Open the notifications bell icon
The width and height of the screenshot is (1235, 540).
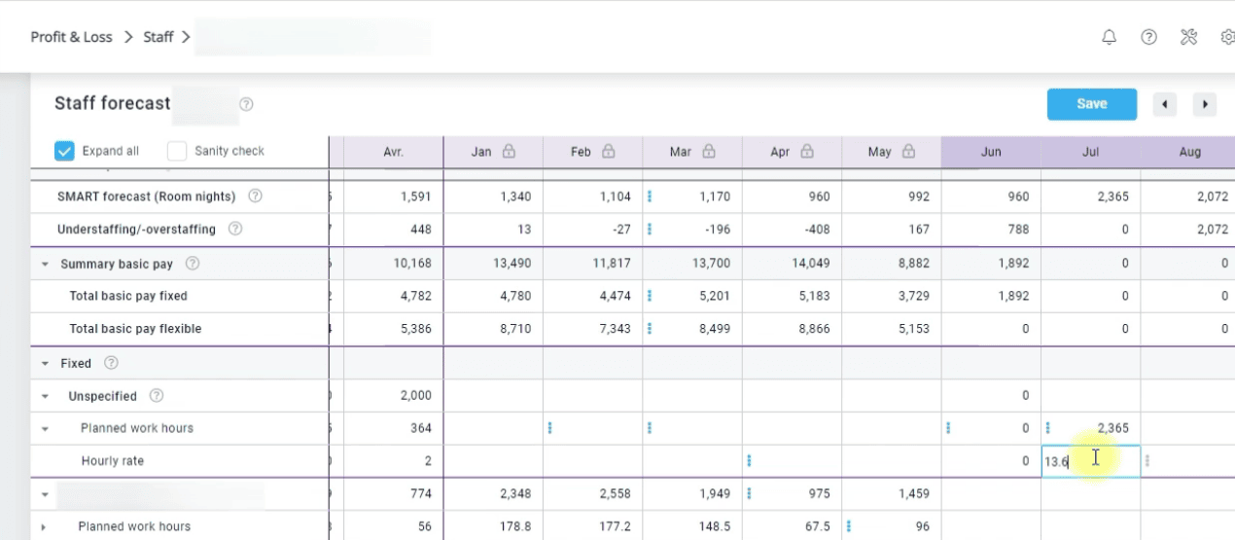(x=1109, y=38)
